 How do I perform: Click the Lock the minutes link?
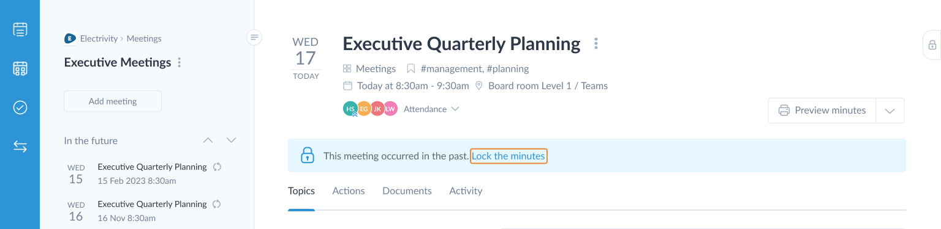click(508, 156)
